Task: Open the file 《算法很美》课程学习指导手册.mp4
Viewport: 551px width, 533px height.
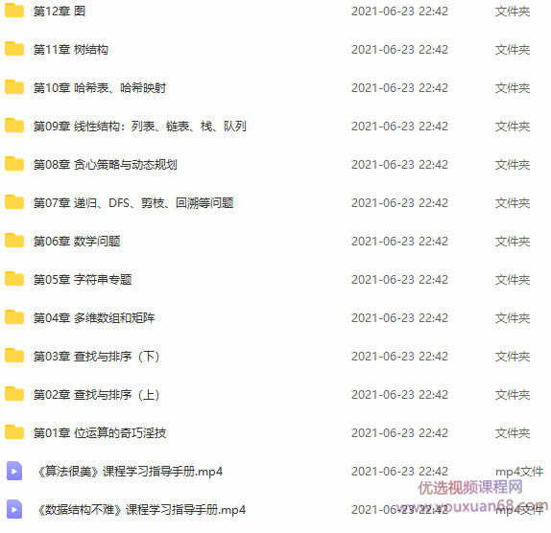Action: [x=130, y=472]
